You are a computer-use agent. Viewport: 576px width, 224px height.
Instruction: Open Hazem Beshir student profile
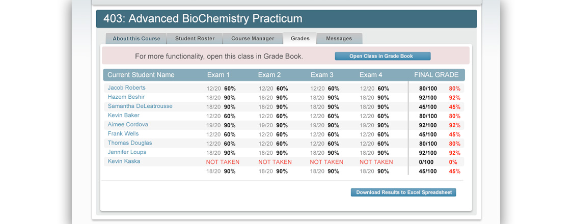pos(126,97)
